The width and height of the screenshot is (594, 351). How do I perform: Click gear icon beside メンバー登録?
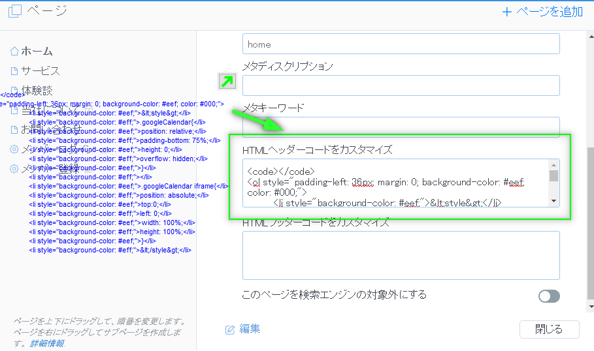point(14,169)
